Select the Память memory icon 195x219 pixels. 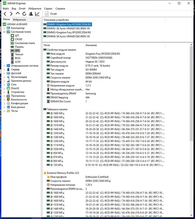tap(12, 47)
